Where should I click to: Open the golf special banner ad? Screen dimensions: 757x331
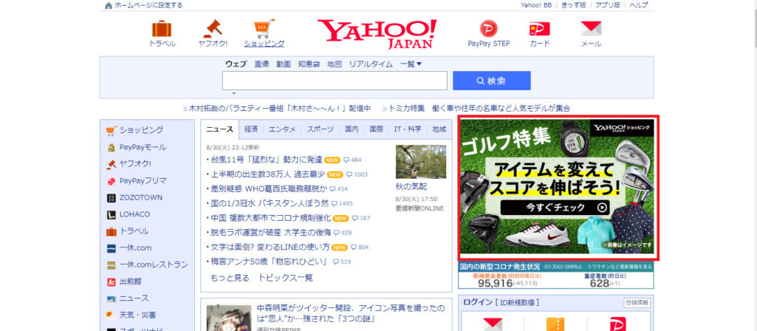pos(556,187)
